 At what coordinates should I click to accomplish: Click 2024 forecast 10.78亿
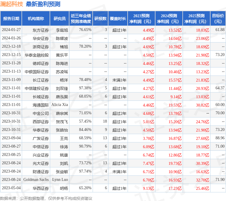pyautogui.click(x=175, y=47)
